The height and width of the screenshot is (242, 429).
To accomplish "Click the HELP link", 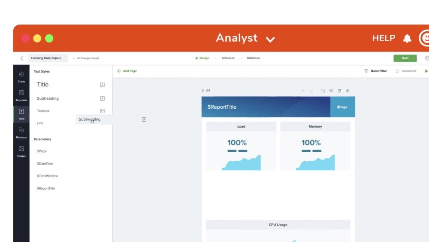I will click(x=384, y=38).
